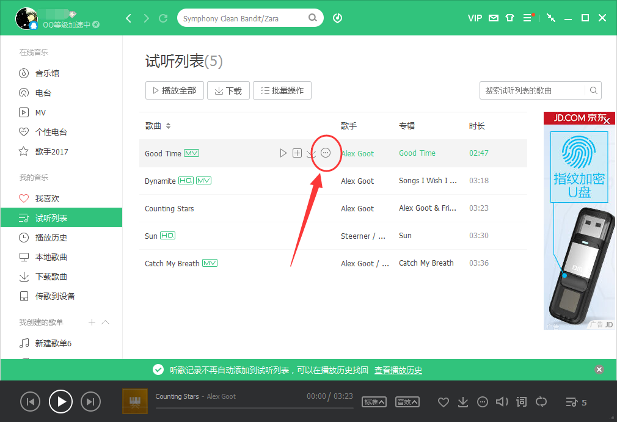Click the more options icon circled in red
The image size is (617, 422).
tap(326, 153)
